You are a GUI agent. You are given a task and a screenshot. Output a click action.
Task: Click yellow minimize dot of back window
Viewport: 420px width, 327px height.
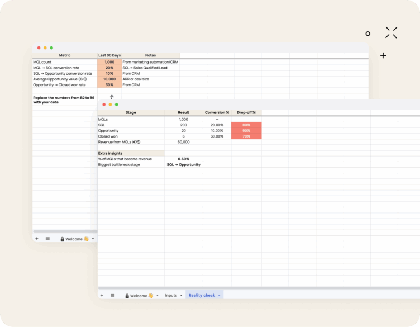point(45,48)
